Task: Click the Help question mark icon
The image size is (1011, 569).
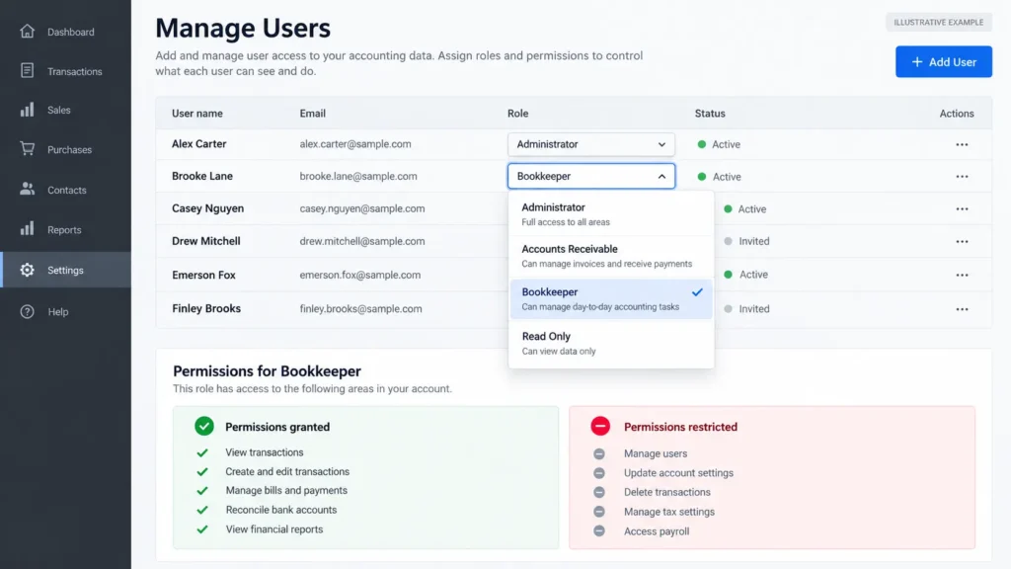Action: [x=27, y=311]
